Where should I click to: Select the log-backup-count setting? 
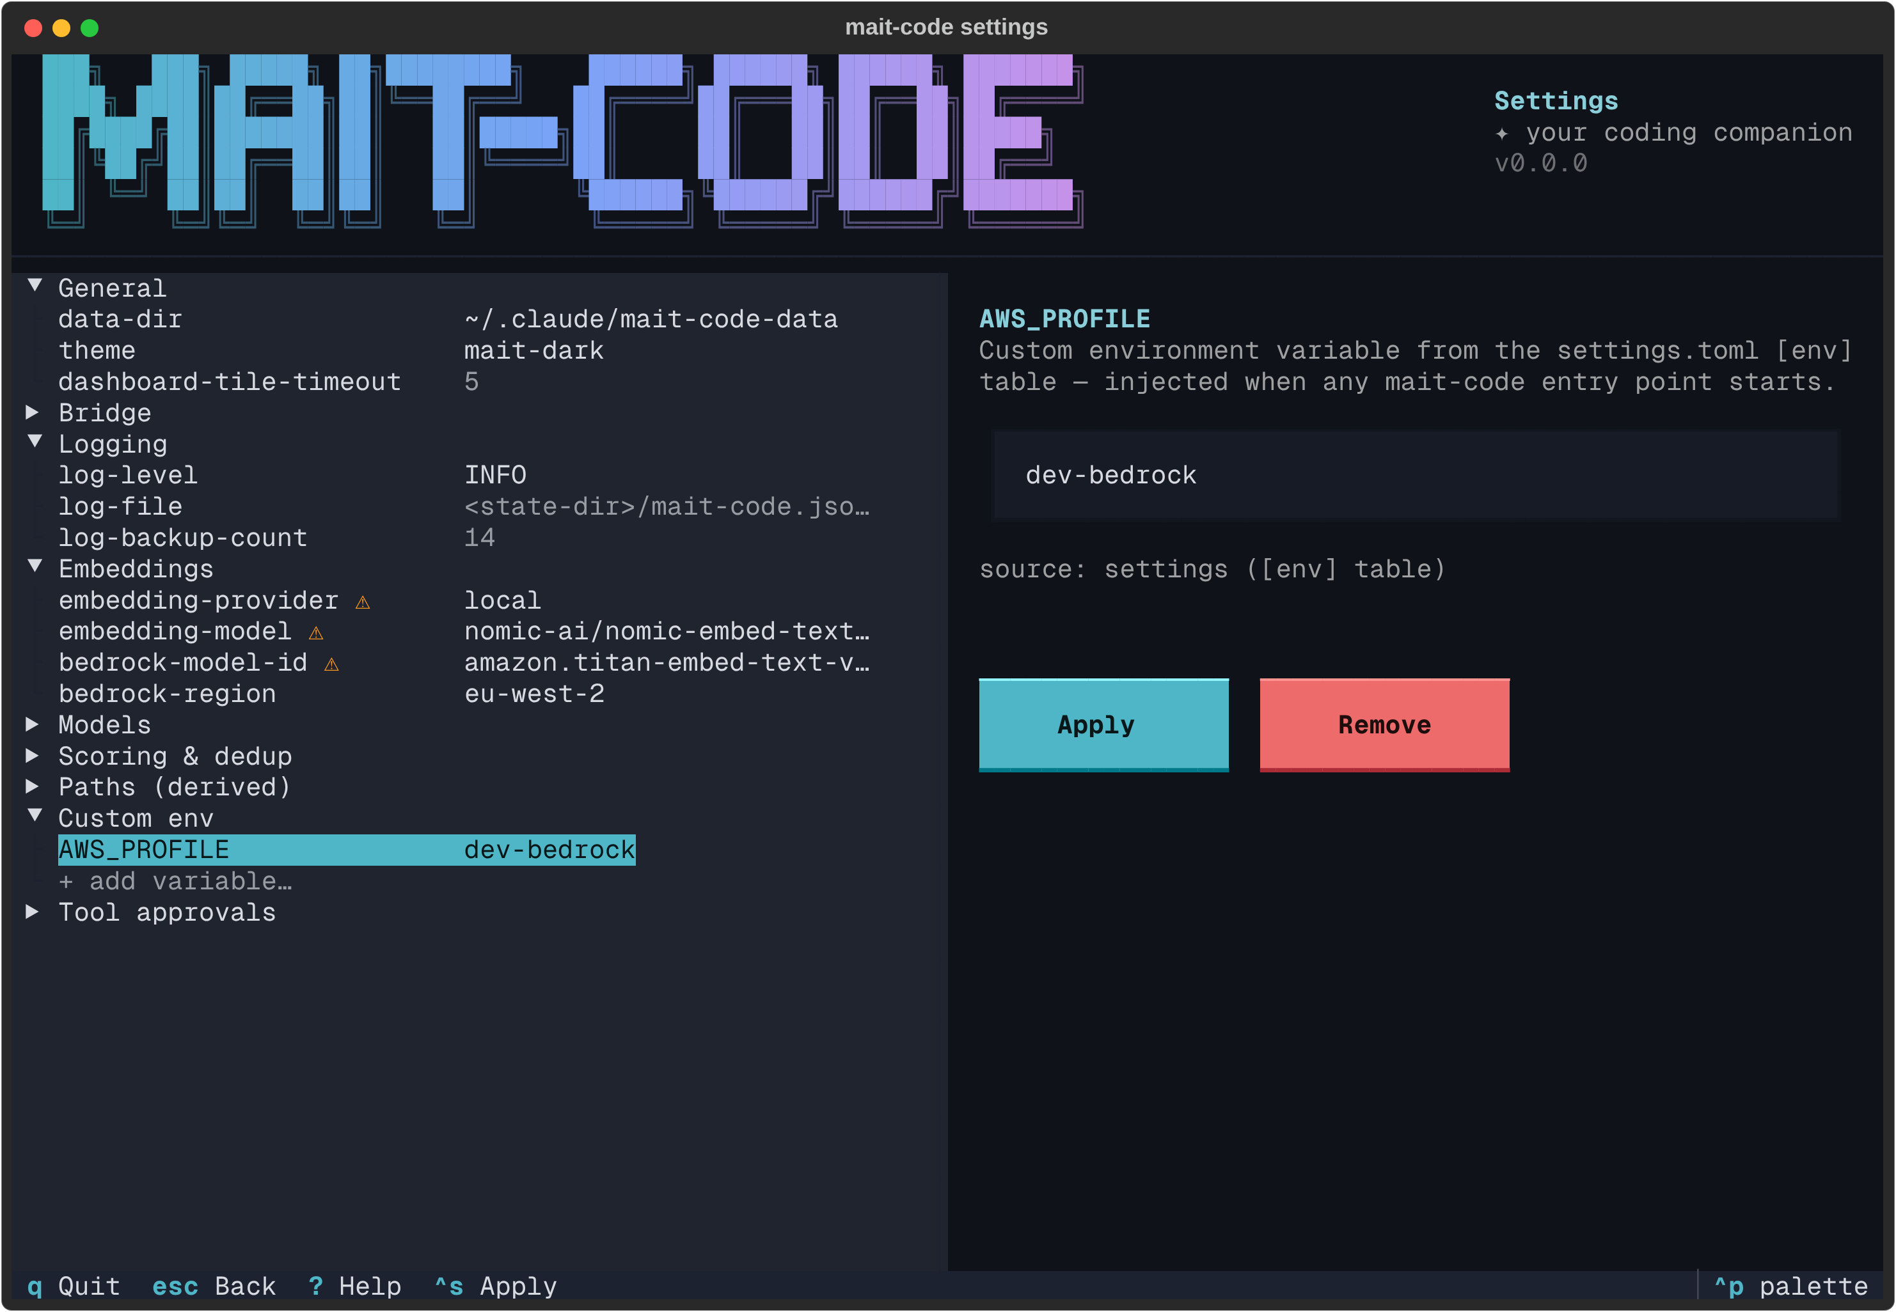276,538
